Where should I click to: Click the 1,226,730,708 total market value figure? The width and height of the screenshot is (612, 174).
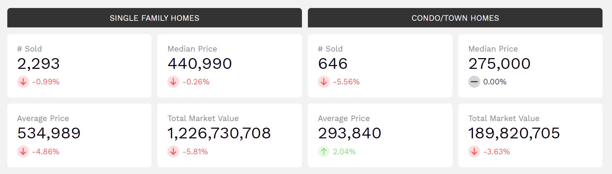pyautogui.click(x=219, y=133)
